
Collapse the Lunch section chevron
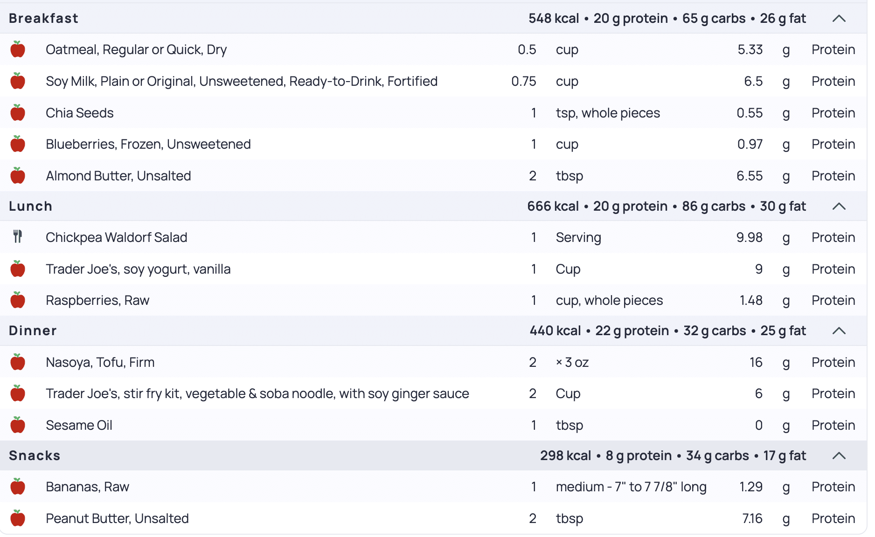pyautogui.click(x=839, y=206)
